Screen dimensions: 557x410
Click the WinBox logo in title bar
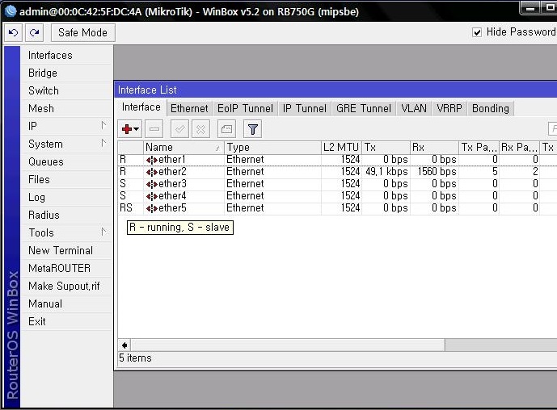[11, 11]
